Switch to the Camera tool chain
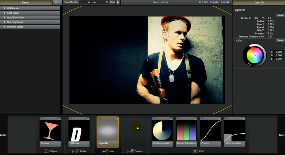Screen dimensions: 285x155 [135, 151]
